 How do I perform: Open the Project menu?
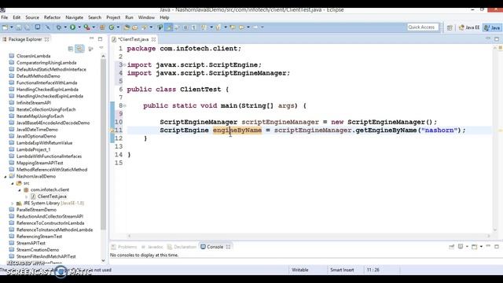point(113,17)
